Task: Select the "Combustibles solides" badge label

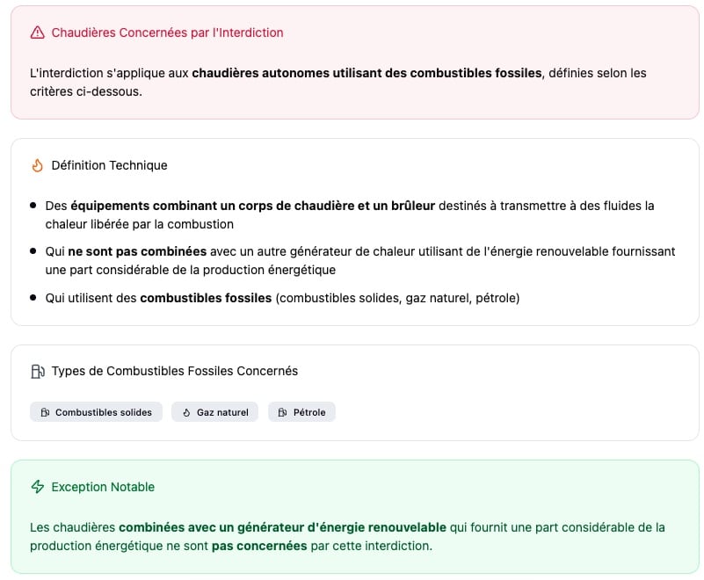Action: coord(103,412)
